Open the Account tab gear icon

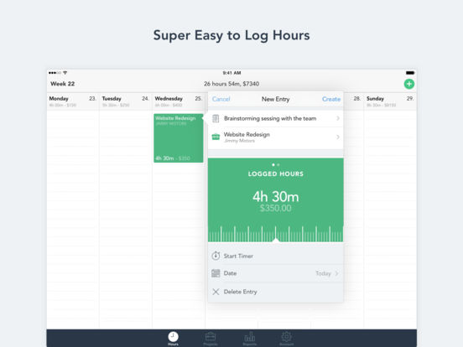coord(286,338)
